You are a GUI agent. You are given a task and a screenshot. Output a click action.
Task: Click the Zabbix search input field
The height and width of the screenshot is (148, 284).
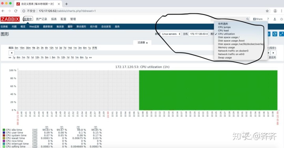point(228,19)
